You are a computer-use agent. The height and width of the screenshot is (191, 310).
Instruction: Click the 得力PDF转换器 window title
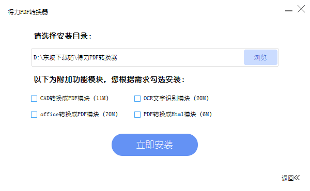pyautogui.click(x=28, y=12)
